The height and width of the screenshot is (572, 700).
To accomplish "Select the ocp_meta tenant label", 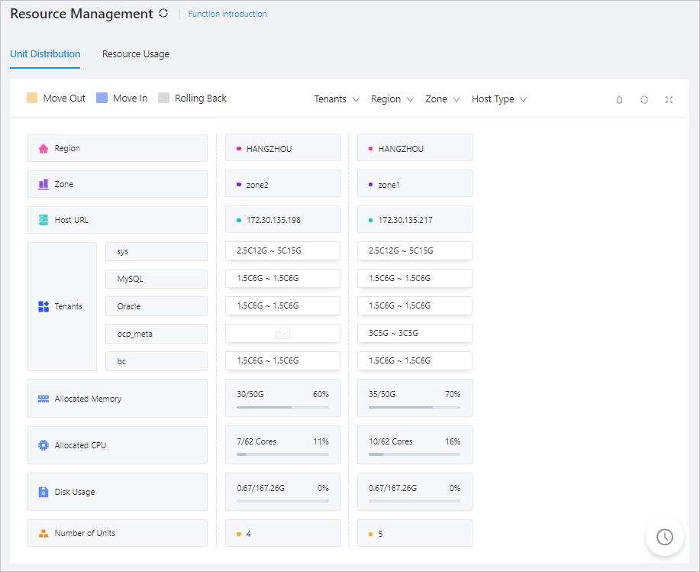I will point(156,334).
